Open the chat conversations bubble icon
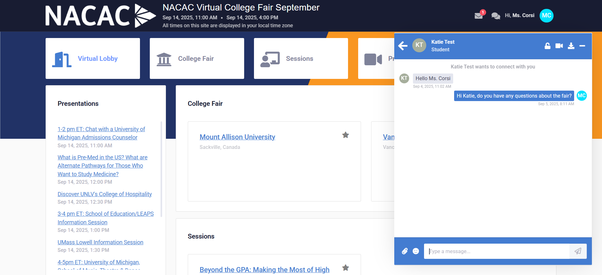The image size is (602, 275). pyautogui.click(x=496, y=16)
